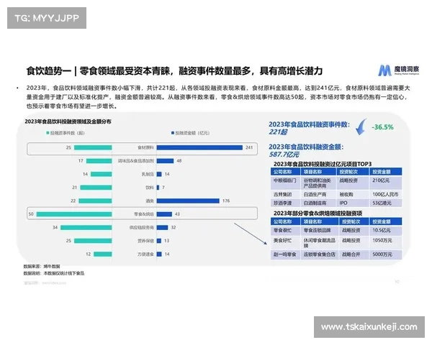
Task: Click the blue 投融资金额 legend square
Action: 173,133
